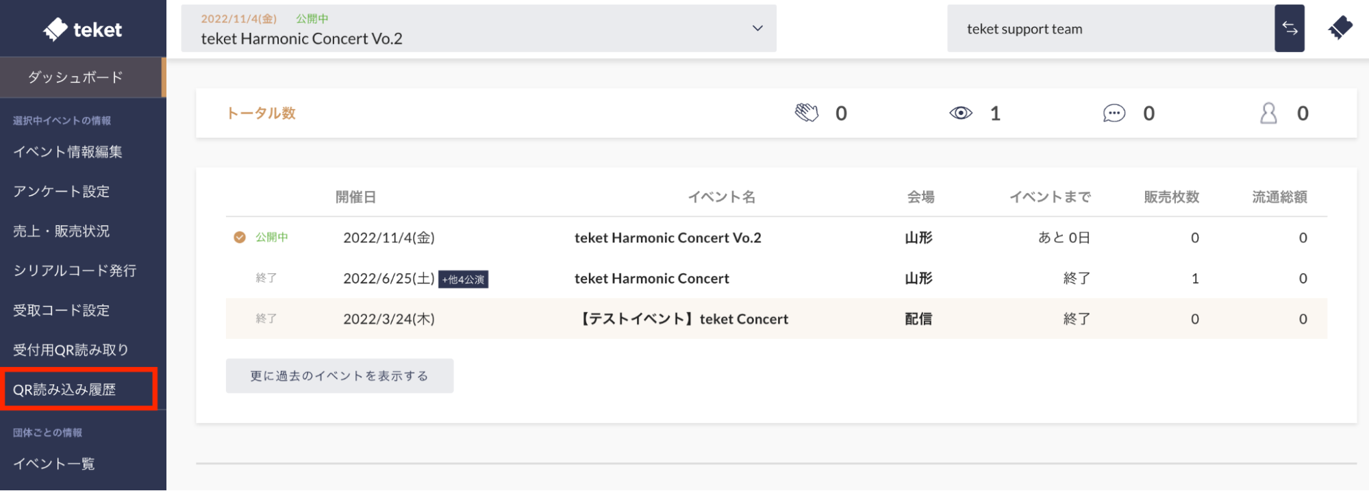This screenshot has height=491, width=1369.
Task: Click the 会場 column header
Action: coord(921,197)
